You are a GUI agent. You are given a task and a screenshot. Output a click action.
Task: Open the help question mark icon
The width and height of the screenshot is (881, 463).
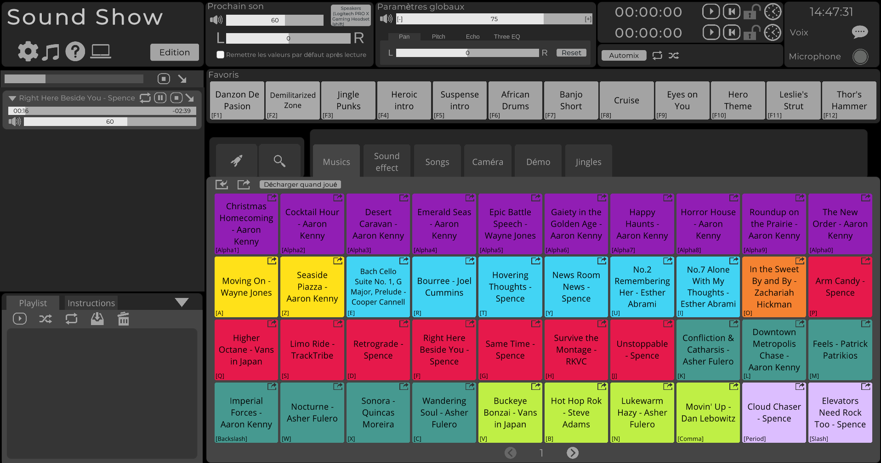(75, 51)
